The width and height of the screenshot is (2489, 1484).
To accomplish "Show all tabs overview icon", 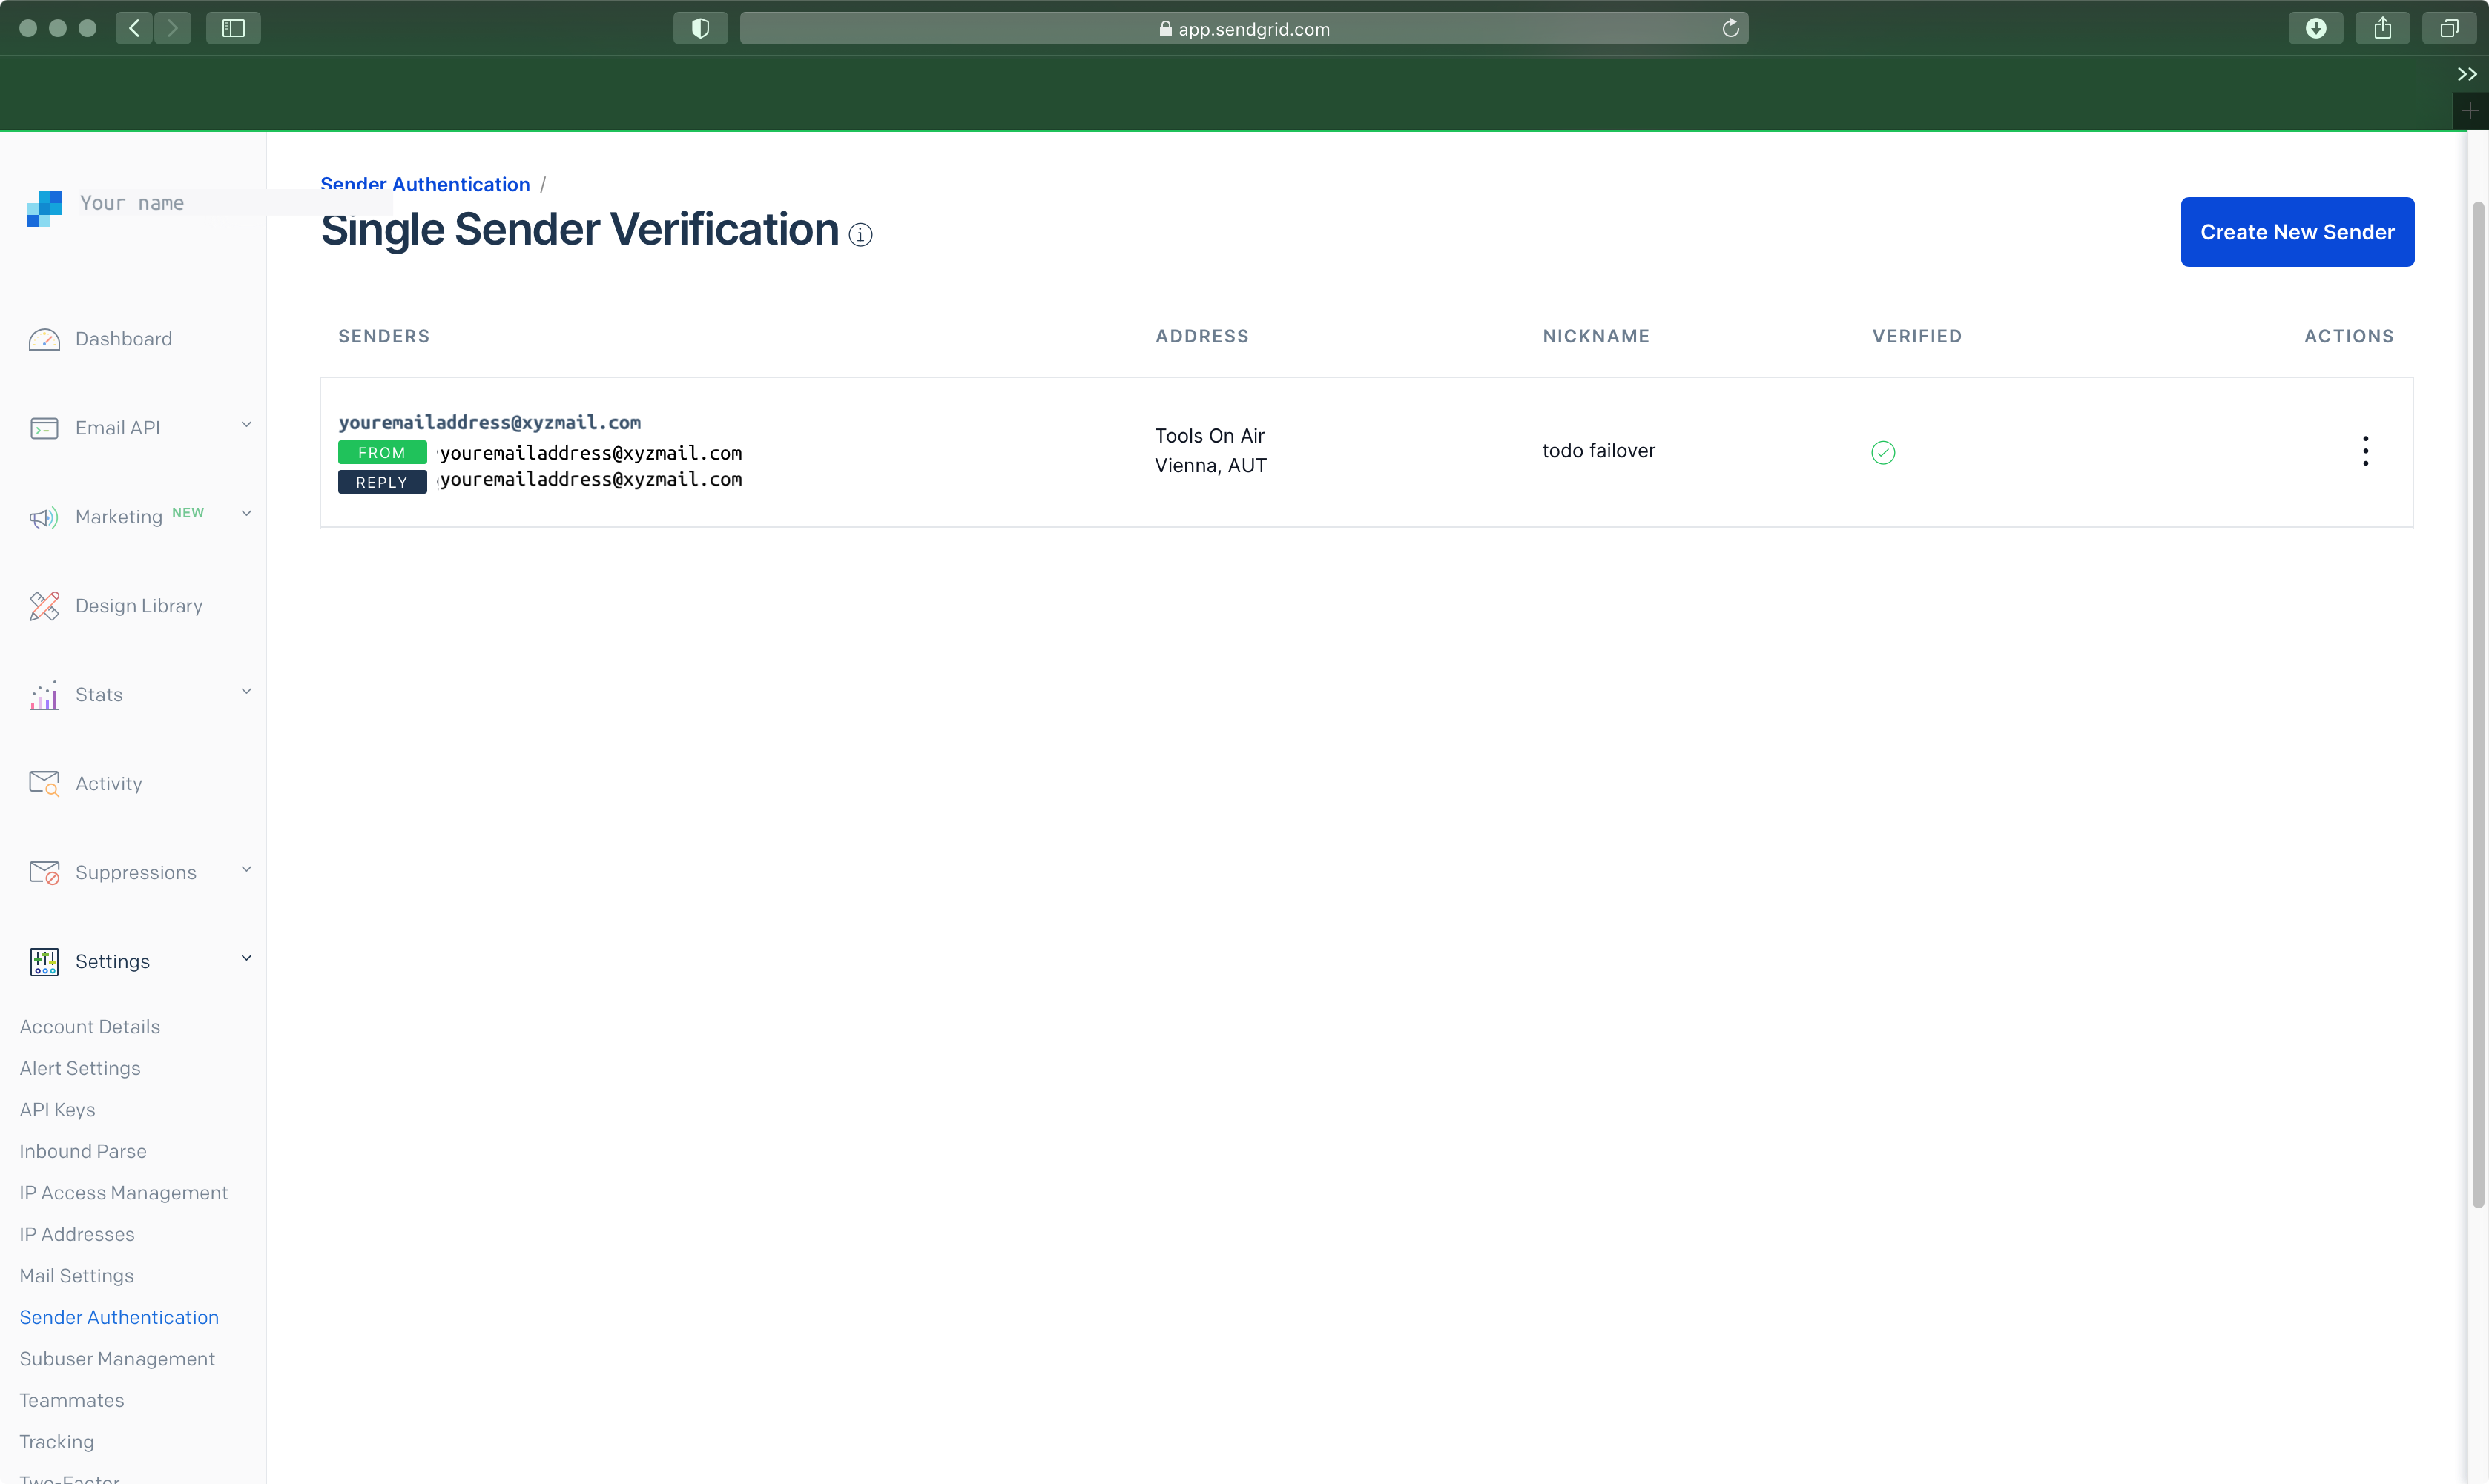I will 2449,28.
